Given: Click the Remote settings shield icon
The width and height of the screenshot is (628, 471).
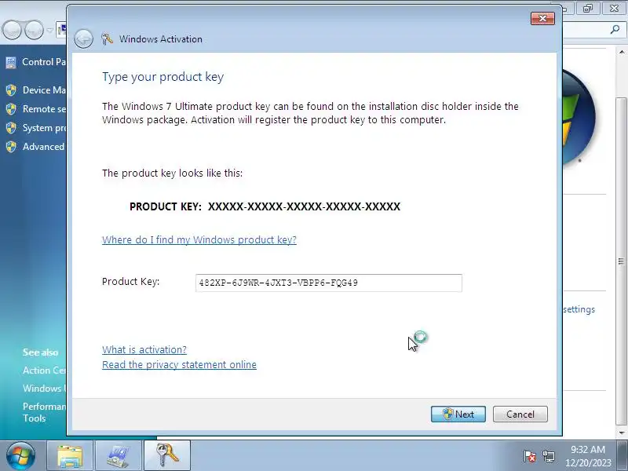Looking at the screenshot, I should (11, 109).
